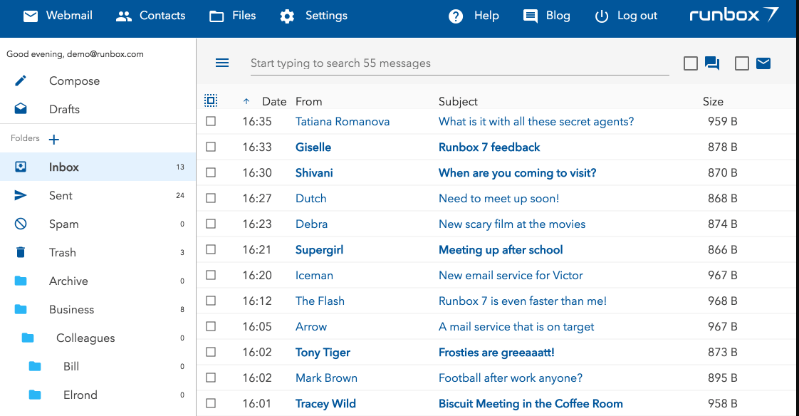Select the Business folder label
Viewport: 799px width, 416px height.
(71, 309)
